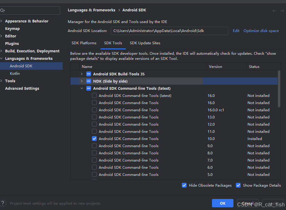Viewport: 286px width, 210px height.
Task: Open Keymap settings page
Action: click(13, 29)
